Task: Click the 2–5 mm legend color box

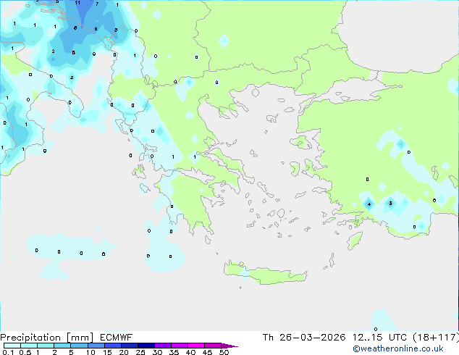Action: point(62,346)
